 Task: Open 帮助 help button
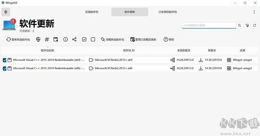click(169, 39)
